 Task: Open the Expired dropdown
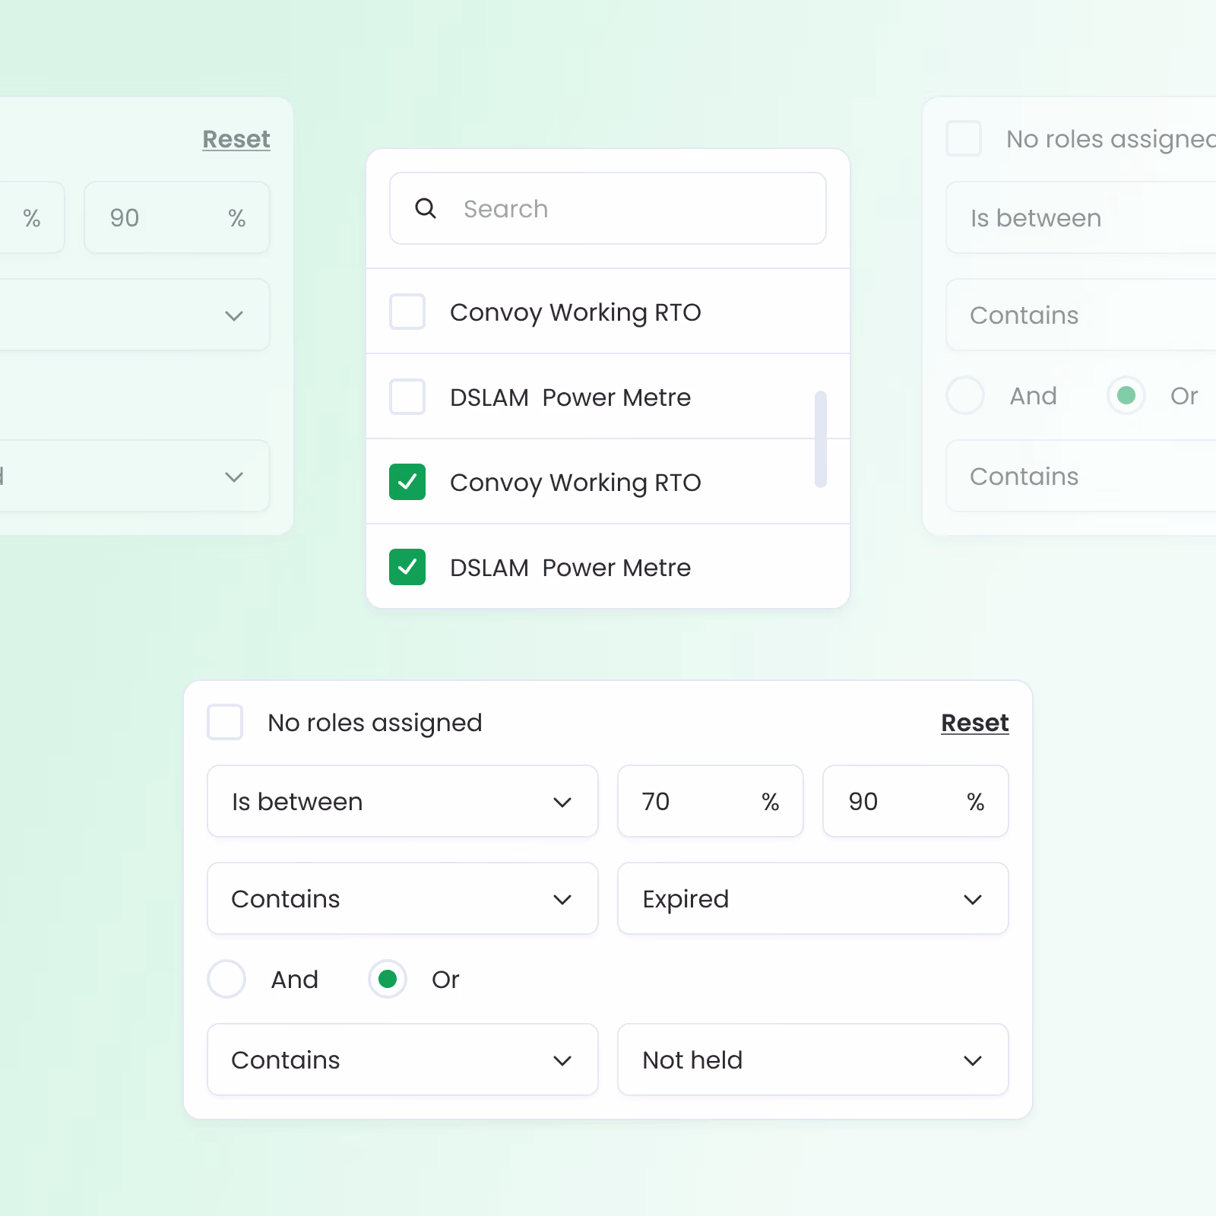(813, 898)
